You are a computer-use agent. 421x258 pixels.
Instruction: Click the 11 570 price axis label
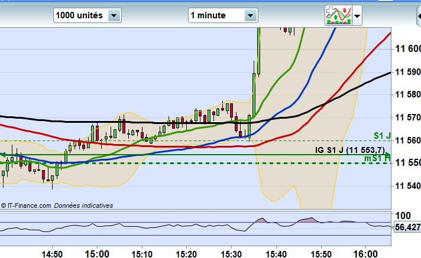tap(408, 117)
